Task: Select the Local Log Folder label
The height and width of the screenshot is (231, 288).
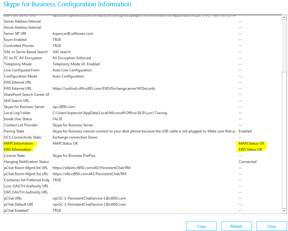Action: click(17, 113)
